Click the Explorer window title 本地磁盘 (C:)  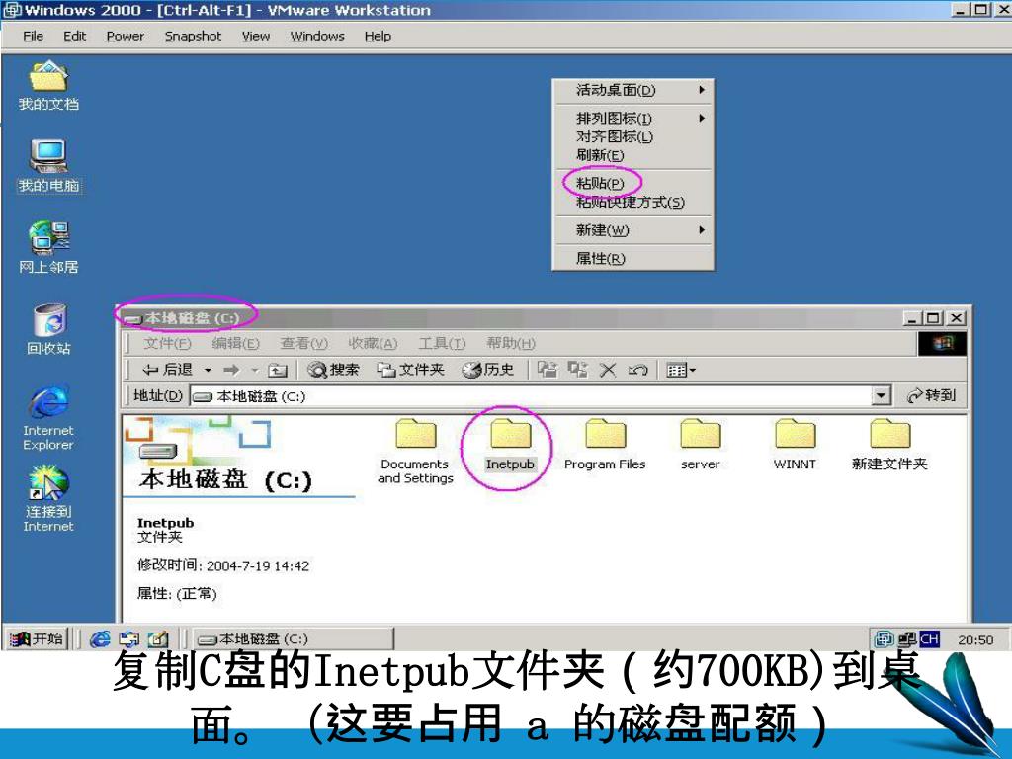[x=192, y=318]
